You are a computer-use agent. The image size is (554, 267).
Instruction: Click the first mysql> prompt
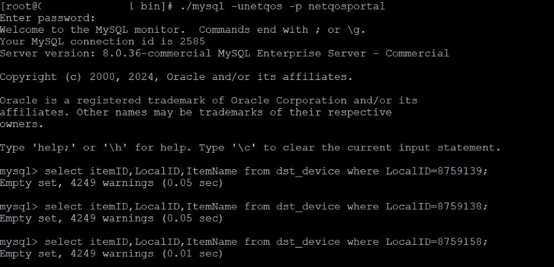(x=19, y=171)
